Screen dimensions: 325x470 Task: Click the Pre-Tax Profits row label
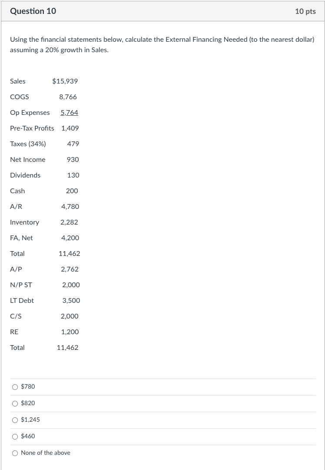32,128
